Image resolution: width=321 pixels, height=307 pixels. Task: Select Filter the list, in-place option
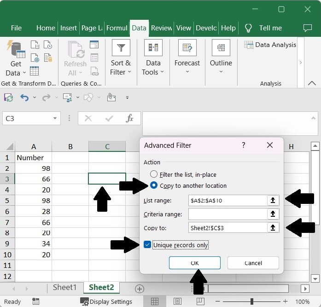[x=154, y=175]
